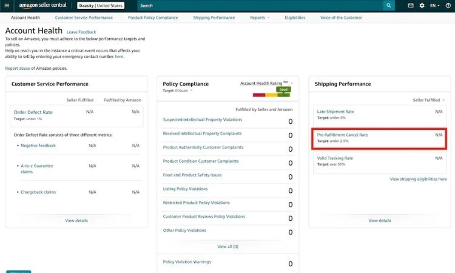
Task: Open the Daasity United States marketplace switcher
Action: 101,5
